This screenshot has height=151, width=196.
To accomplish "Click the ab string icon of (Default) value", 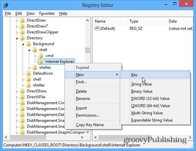I will [97, 28].
